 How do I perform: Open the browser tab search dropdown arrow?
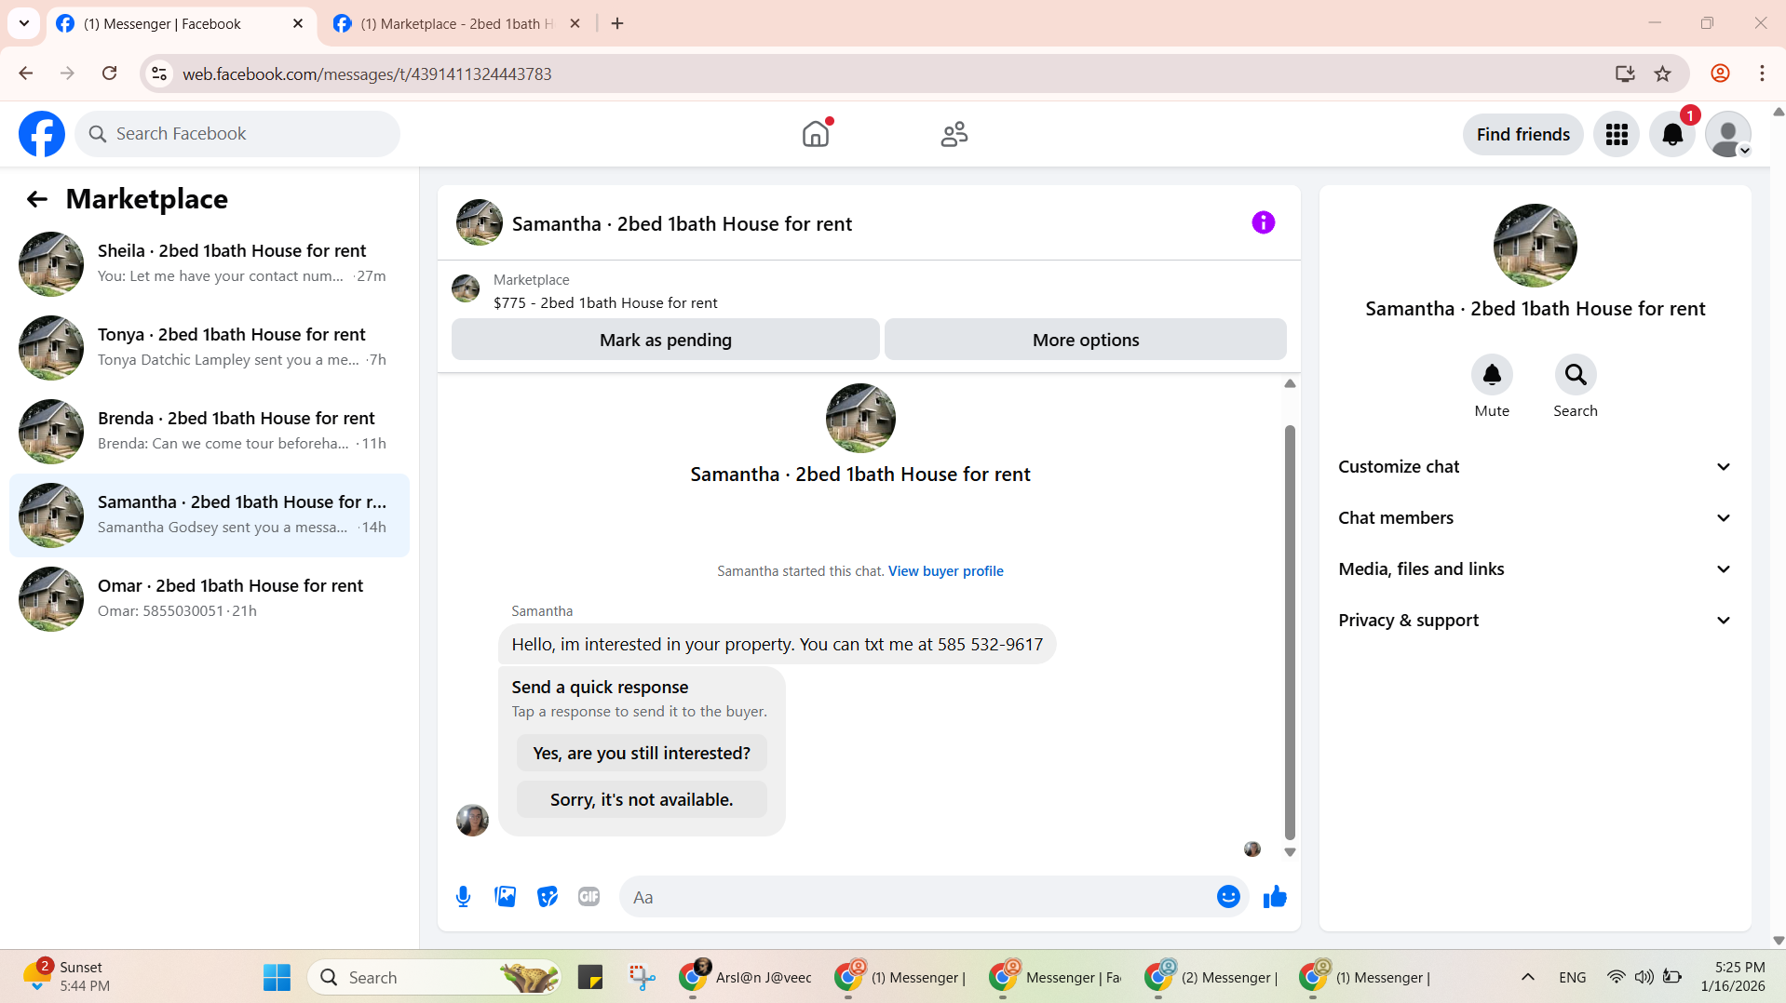(24, 23)
